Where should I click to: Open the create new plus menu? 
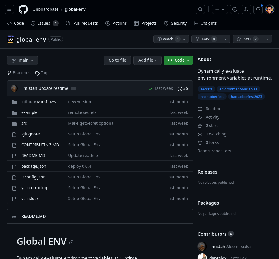tap(220, 9)
